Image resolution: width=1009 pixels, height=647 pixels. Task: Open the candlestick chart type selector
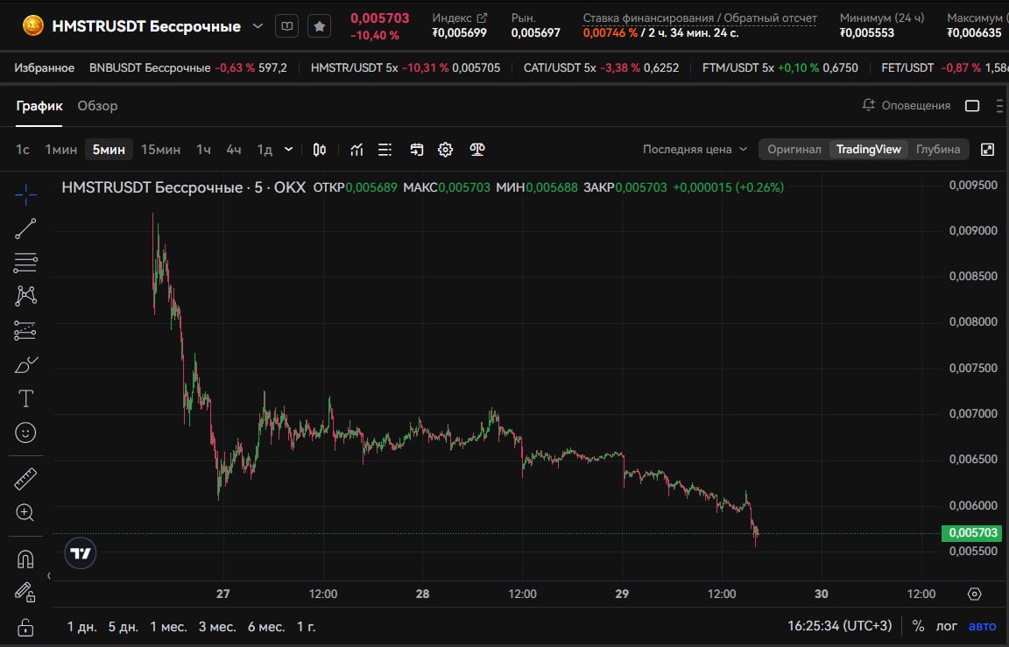coord(319,150)
